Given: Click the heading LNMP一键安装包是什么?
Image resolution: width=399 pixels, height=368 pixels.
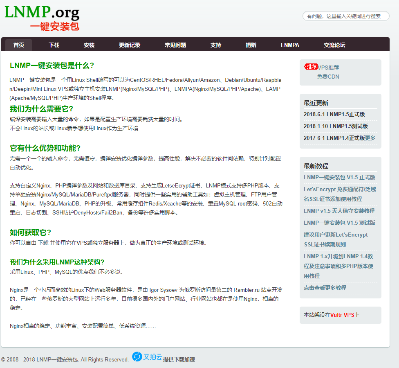Looking at the screenshot, I should 52,65.
